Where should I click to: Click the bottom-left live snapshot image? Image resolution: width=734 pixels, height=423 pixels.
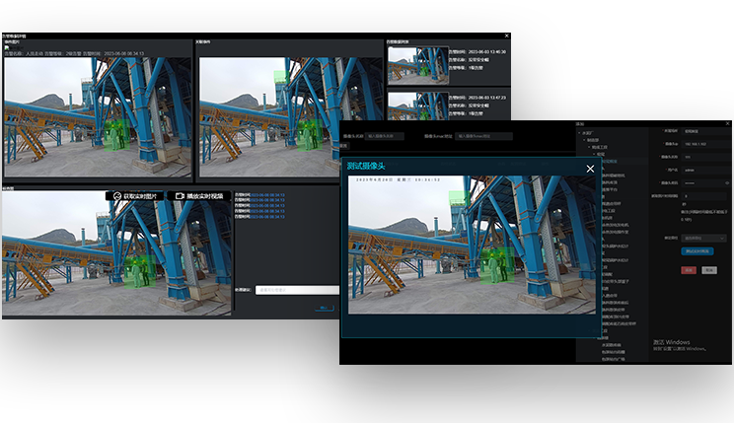pyautogui.click(x=116, y=252)
